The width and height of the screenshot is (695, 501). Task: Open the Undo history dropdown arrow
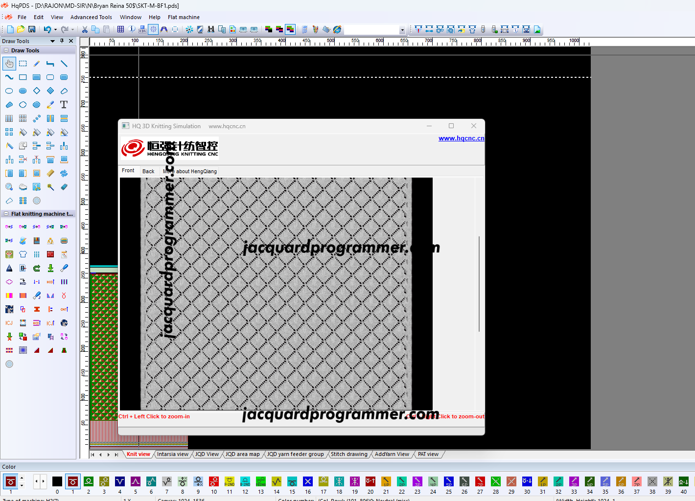[x=55, y=30]
